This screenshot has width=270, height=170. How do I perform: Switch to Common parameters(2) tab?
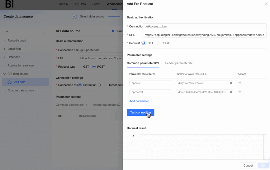(x=143, y=63)
